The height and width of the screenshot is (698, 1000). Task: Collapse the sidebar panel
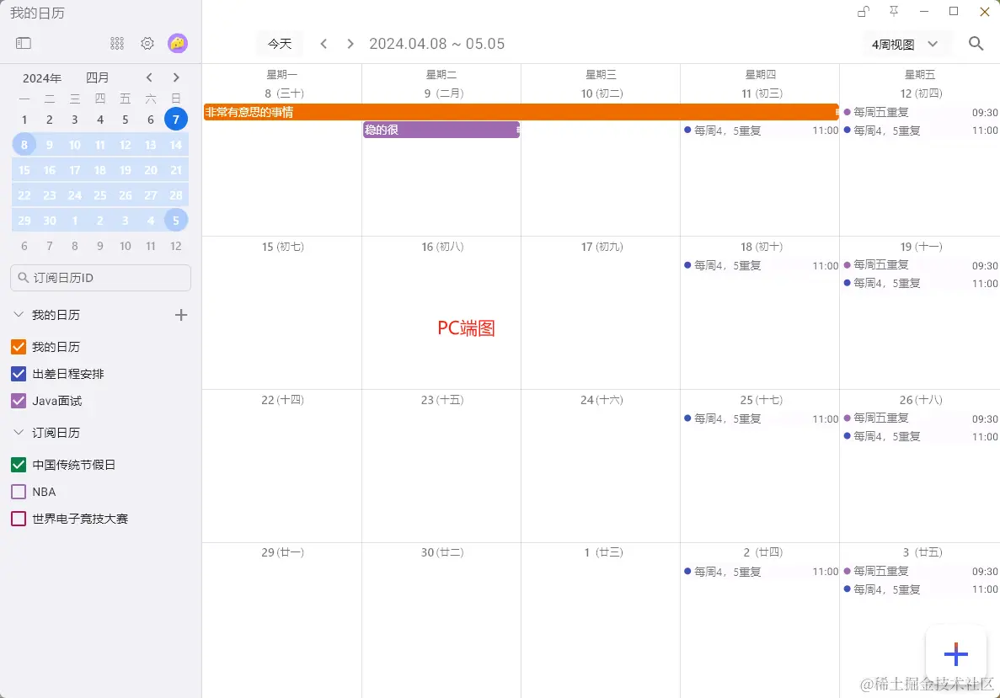coord(24,43)
